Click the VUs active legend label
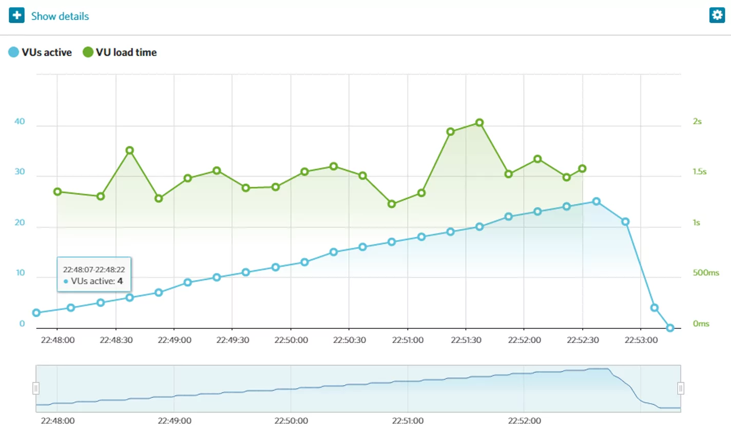 tap(47, 52)
